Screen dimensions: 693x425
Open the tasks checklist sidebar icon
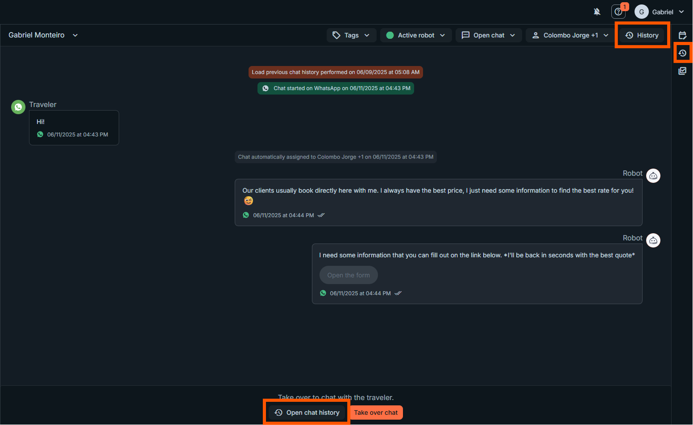point(682,71)
